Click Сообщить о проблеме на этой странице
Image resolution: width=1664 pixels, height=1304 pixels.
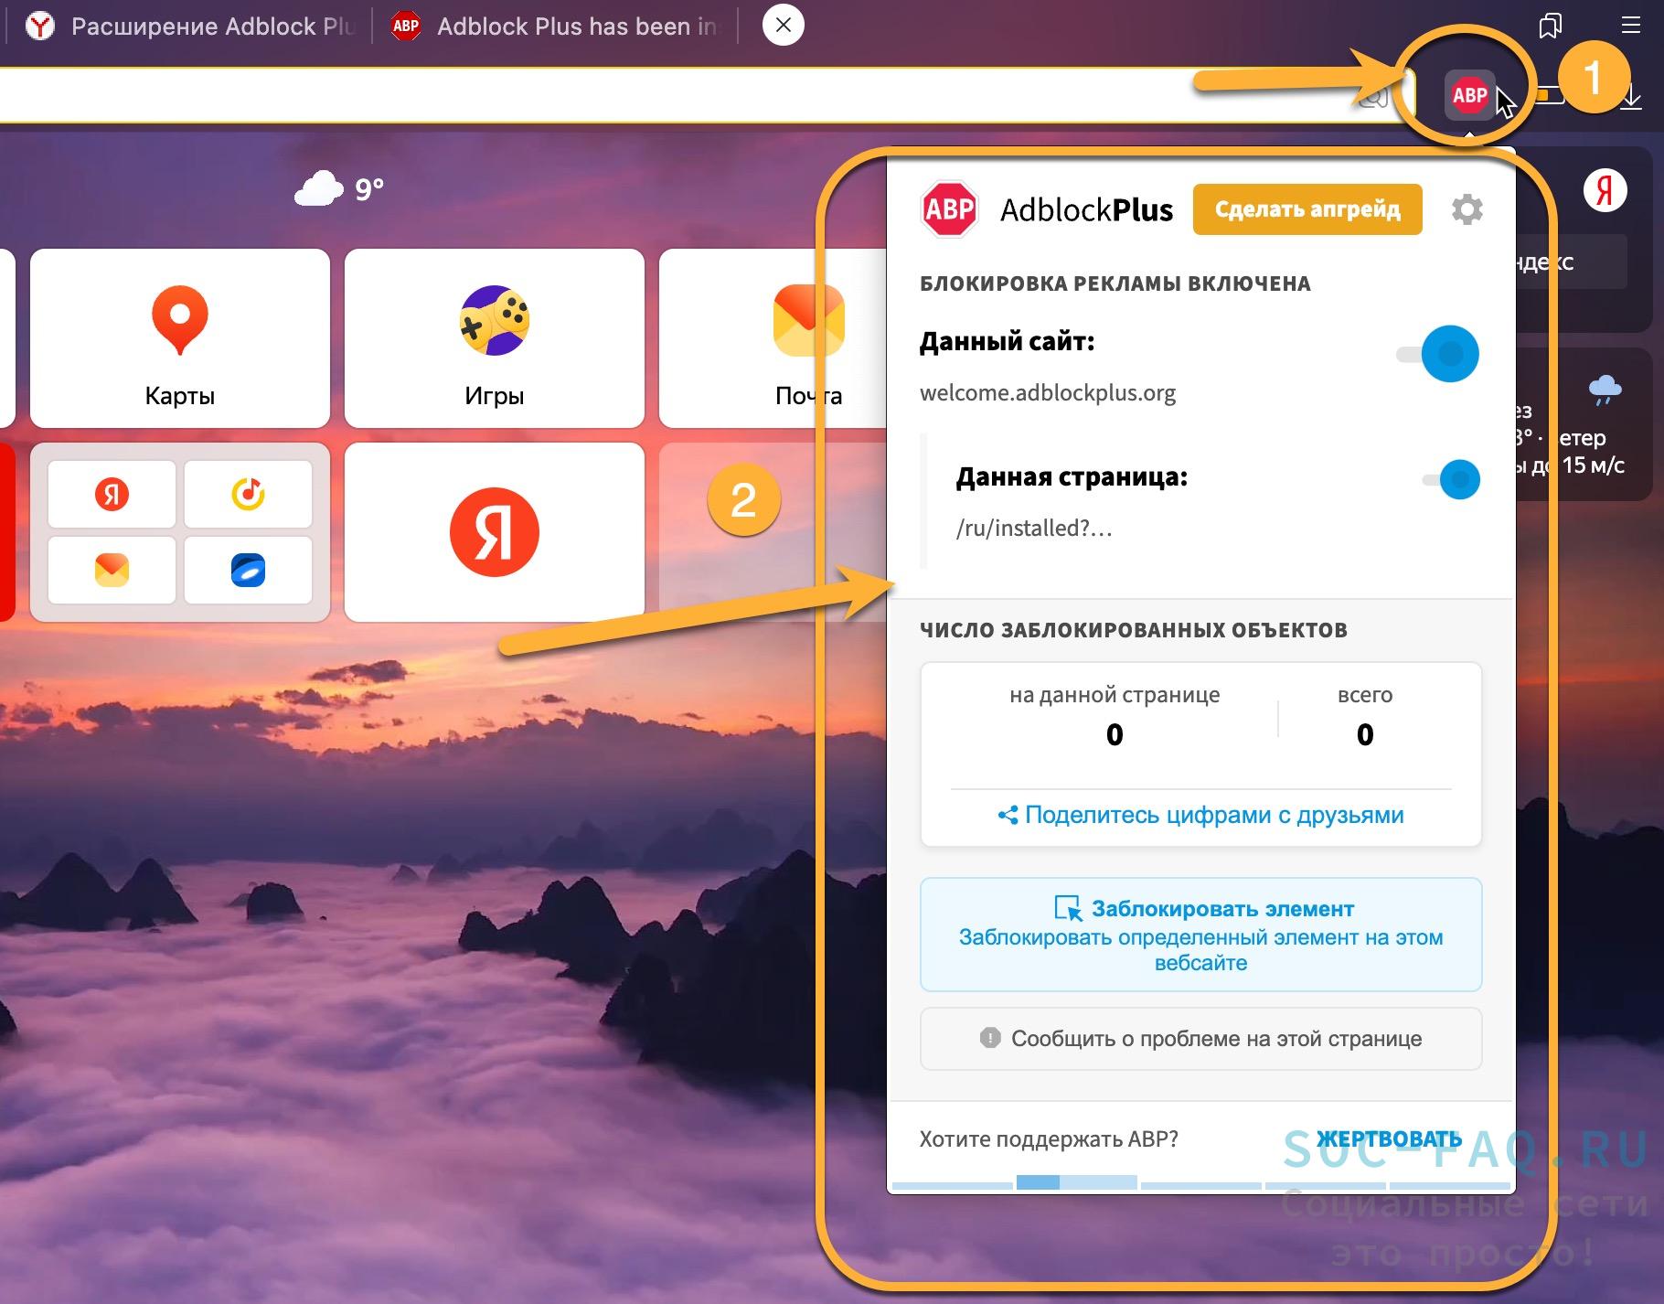click(x=1200, y=1039)
